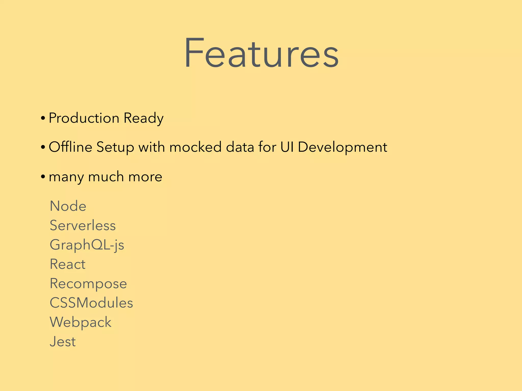This screenshot has height=391, width=522.
Task: Click the bullet dot before many much more
Action: pyautogui.click(x=43, y=177)
